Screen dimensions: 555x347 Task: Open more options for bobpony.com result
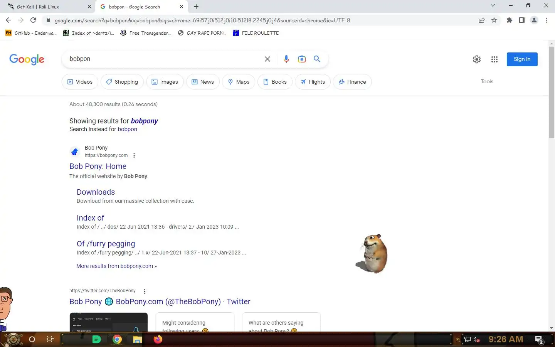[x=134, y=155]
